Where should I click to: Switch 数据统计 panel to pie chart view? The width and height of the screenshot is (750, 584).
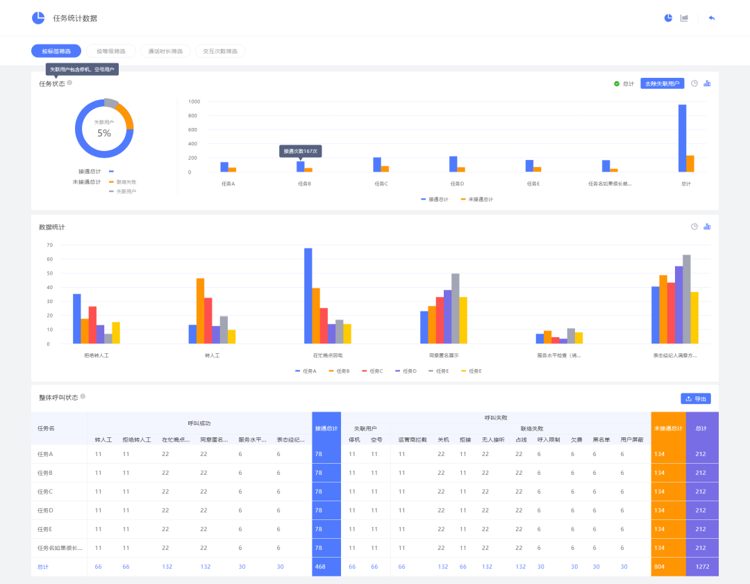click(694, 227)
